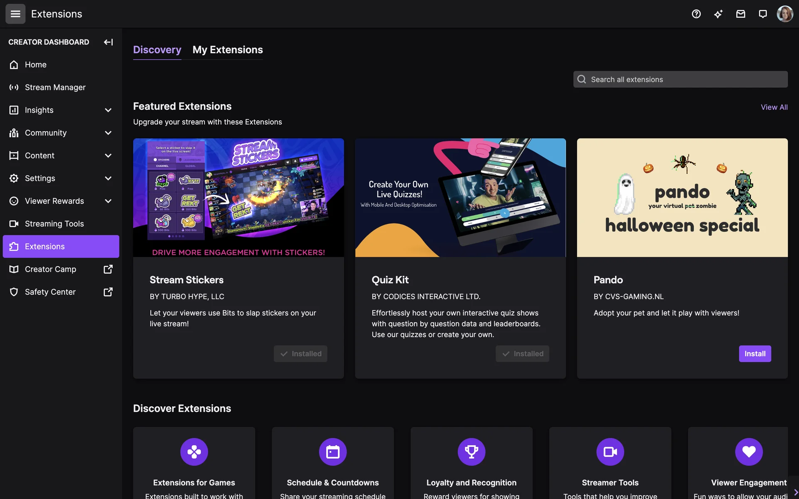799x499 pixels.
Task: Open the hamburger navigation menu
Action: coord(15,14)
